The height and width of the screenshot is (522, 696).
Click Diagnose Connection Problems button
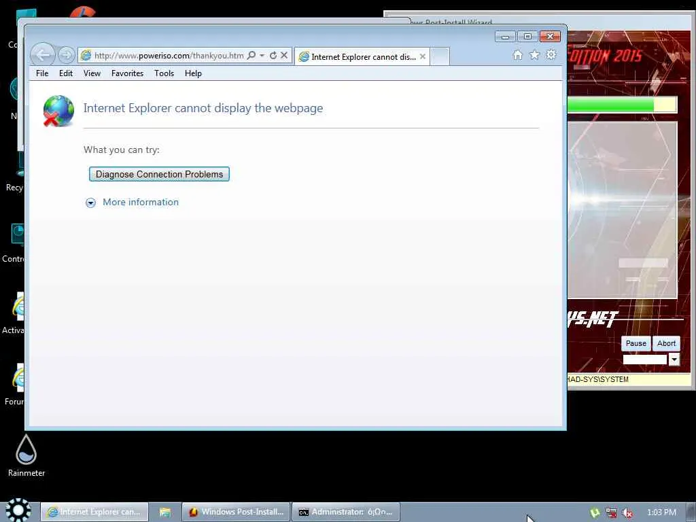[159, 174]
